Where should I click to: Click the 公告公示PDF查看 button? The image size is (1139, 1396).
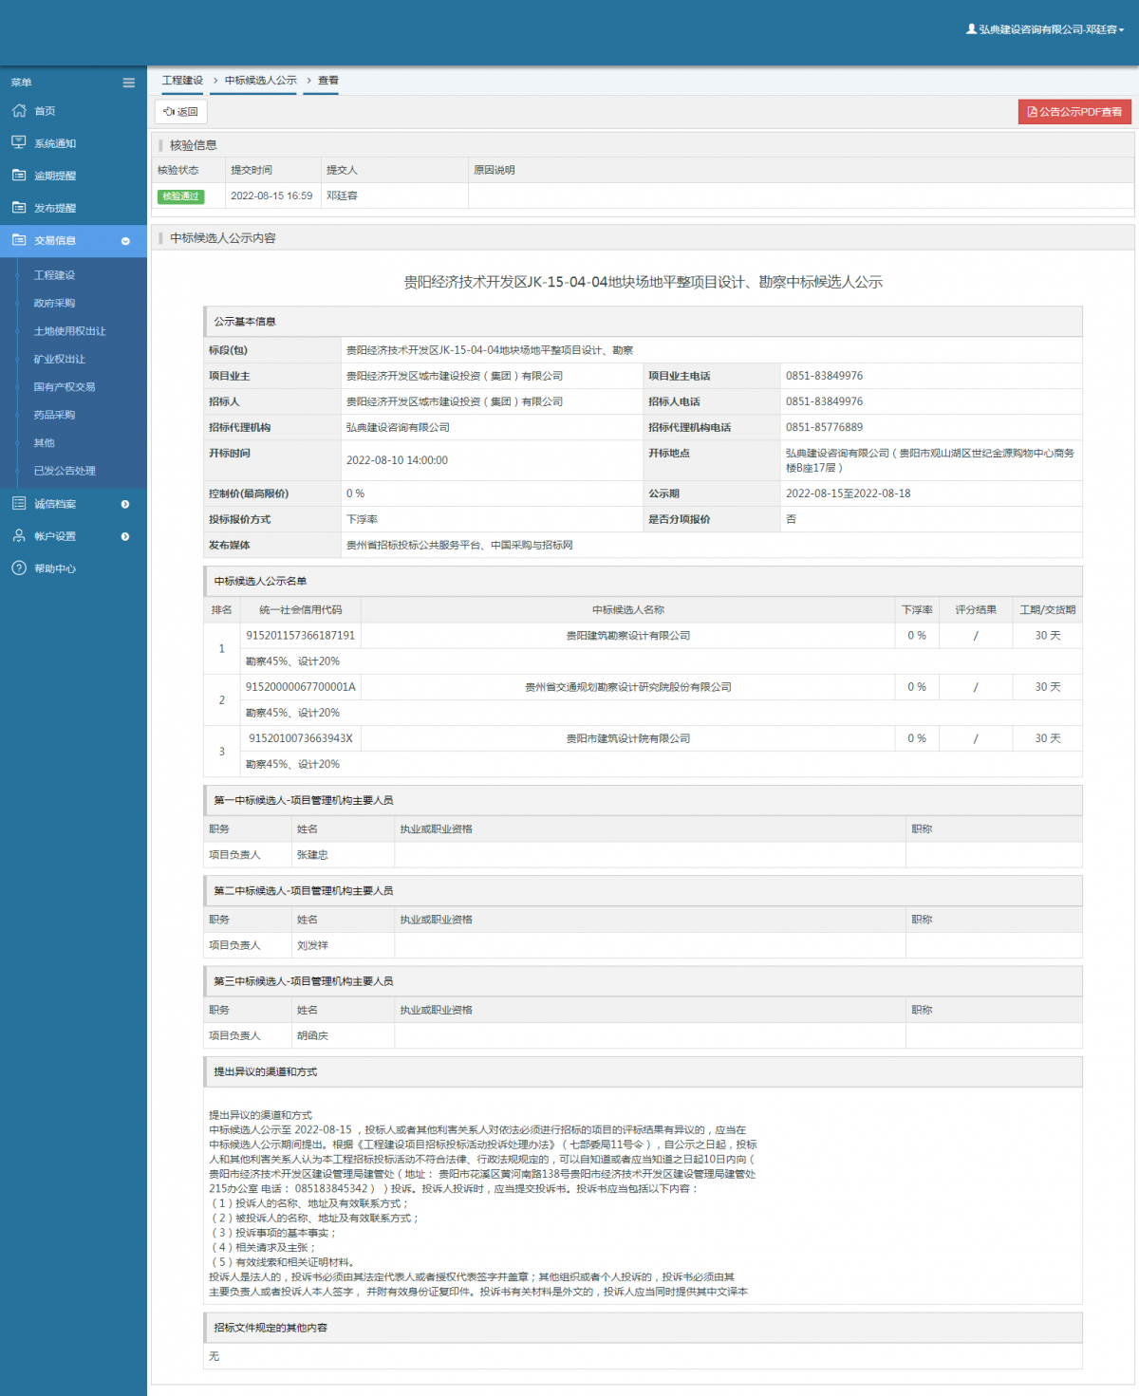click(x=1074, y=111)
